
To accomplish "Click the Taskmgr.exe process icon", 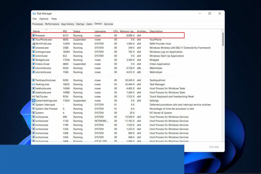I will point(33,84).
